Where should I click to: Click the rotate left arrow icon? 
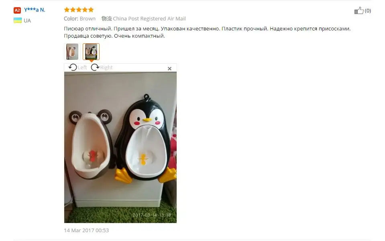(x=73, y=67)
